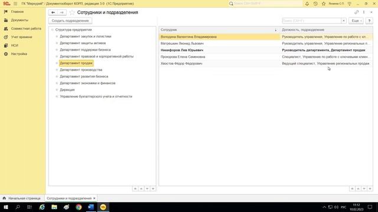This screenshot has height=212, width=378.
Task: Select employee Матрешкин Леонид Львович
Action: 182,44
